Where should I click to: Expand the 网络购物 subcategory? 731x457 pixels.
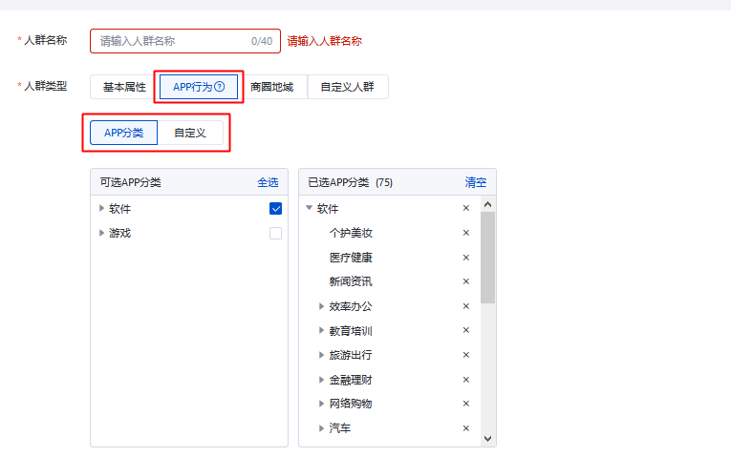click(x=321, y=404)
